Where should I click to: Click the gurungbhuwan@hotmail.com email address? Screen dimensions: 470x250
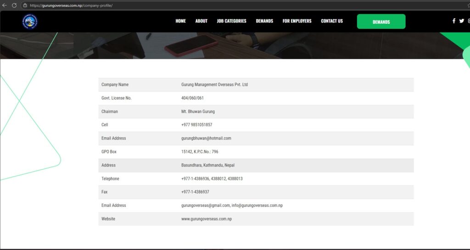click(x=206, y=138)
